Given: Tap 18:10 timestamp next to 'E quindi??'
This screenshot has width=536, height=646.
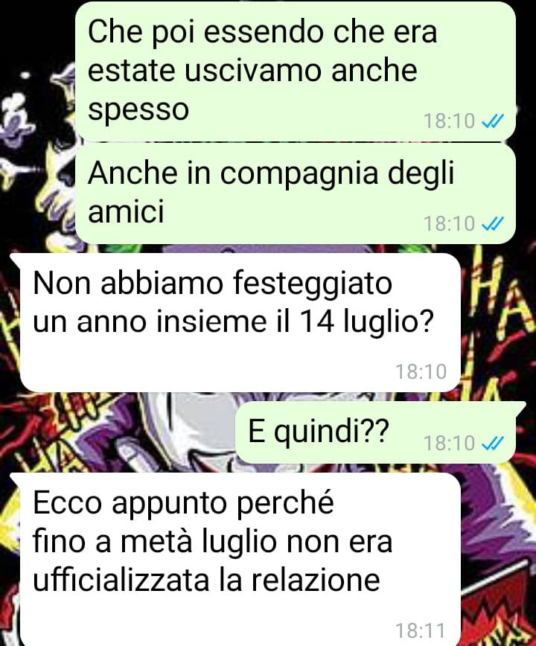Looking at the screenshot, I should click(449, 444).
